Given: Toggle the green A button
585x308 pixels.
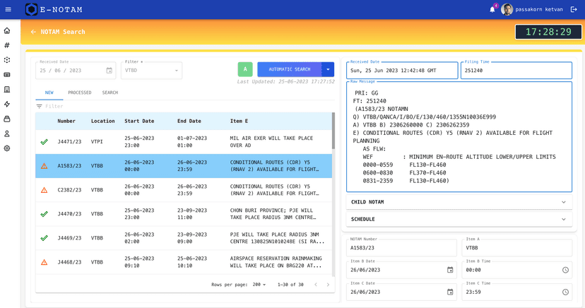Looking at the screenshot, I should click(x=245, y=69).
